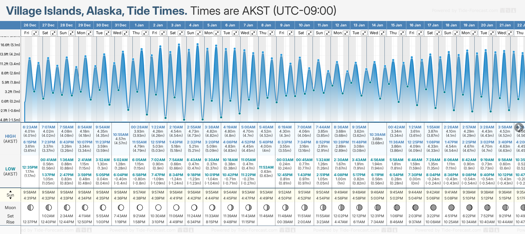This screenshot has width=525, height=234.
Task: Click the round next-arrow scroll button
Action: coord(519,127)
